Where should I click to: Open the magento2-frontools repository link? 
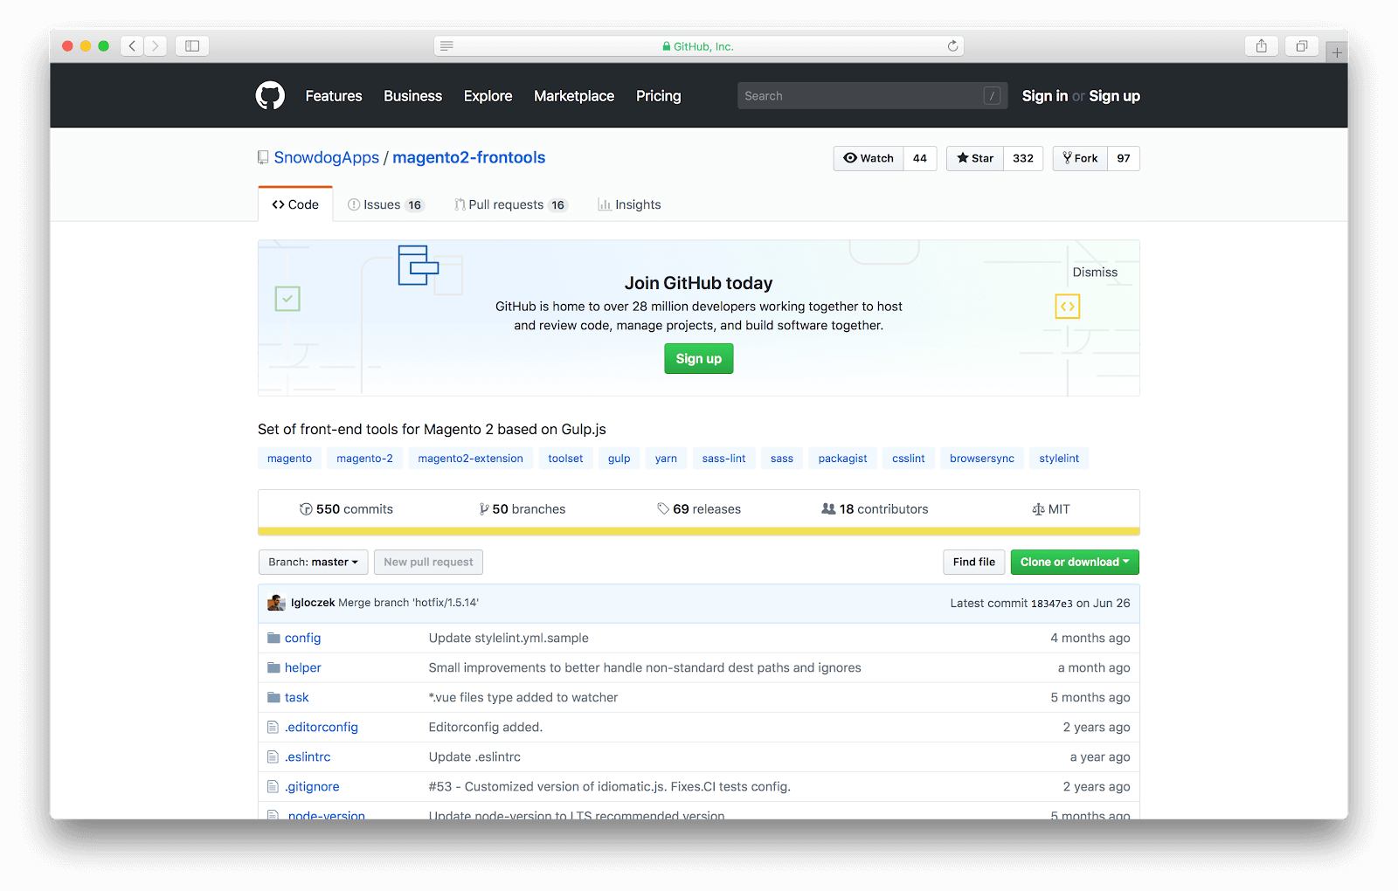click(x=468, y=157)
